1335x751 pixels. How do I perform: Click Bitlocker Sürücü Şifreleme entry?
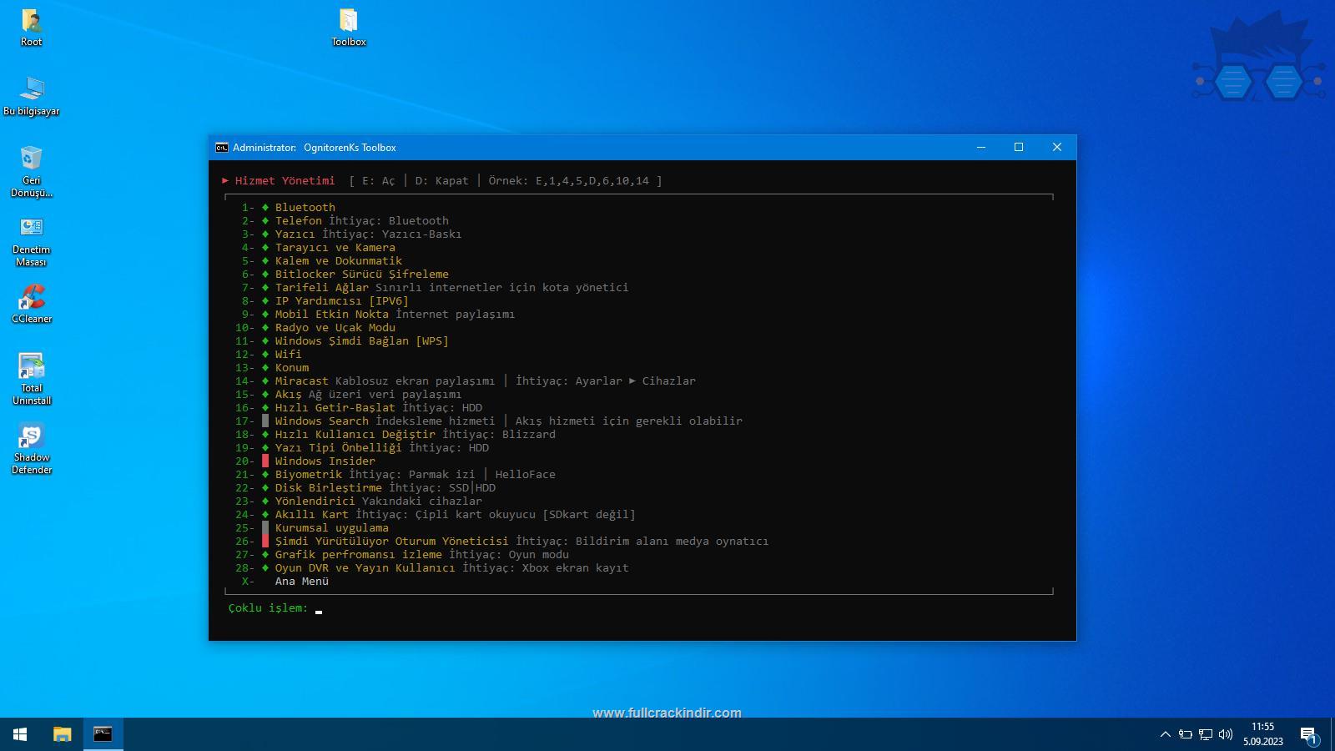[x=361, y=275]
